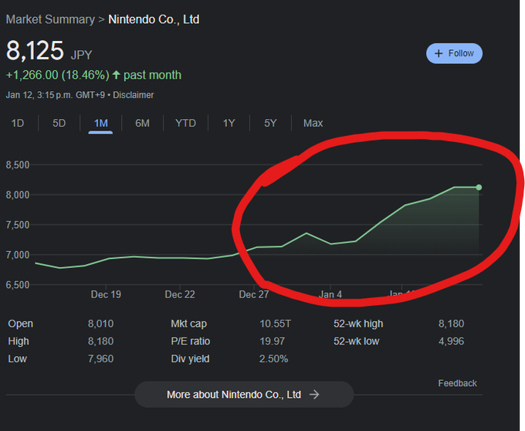Click the Jan 4 axis label
This screenshot has width=525, height=431.
[330, 295]
